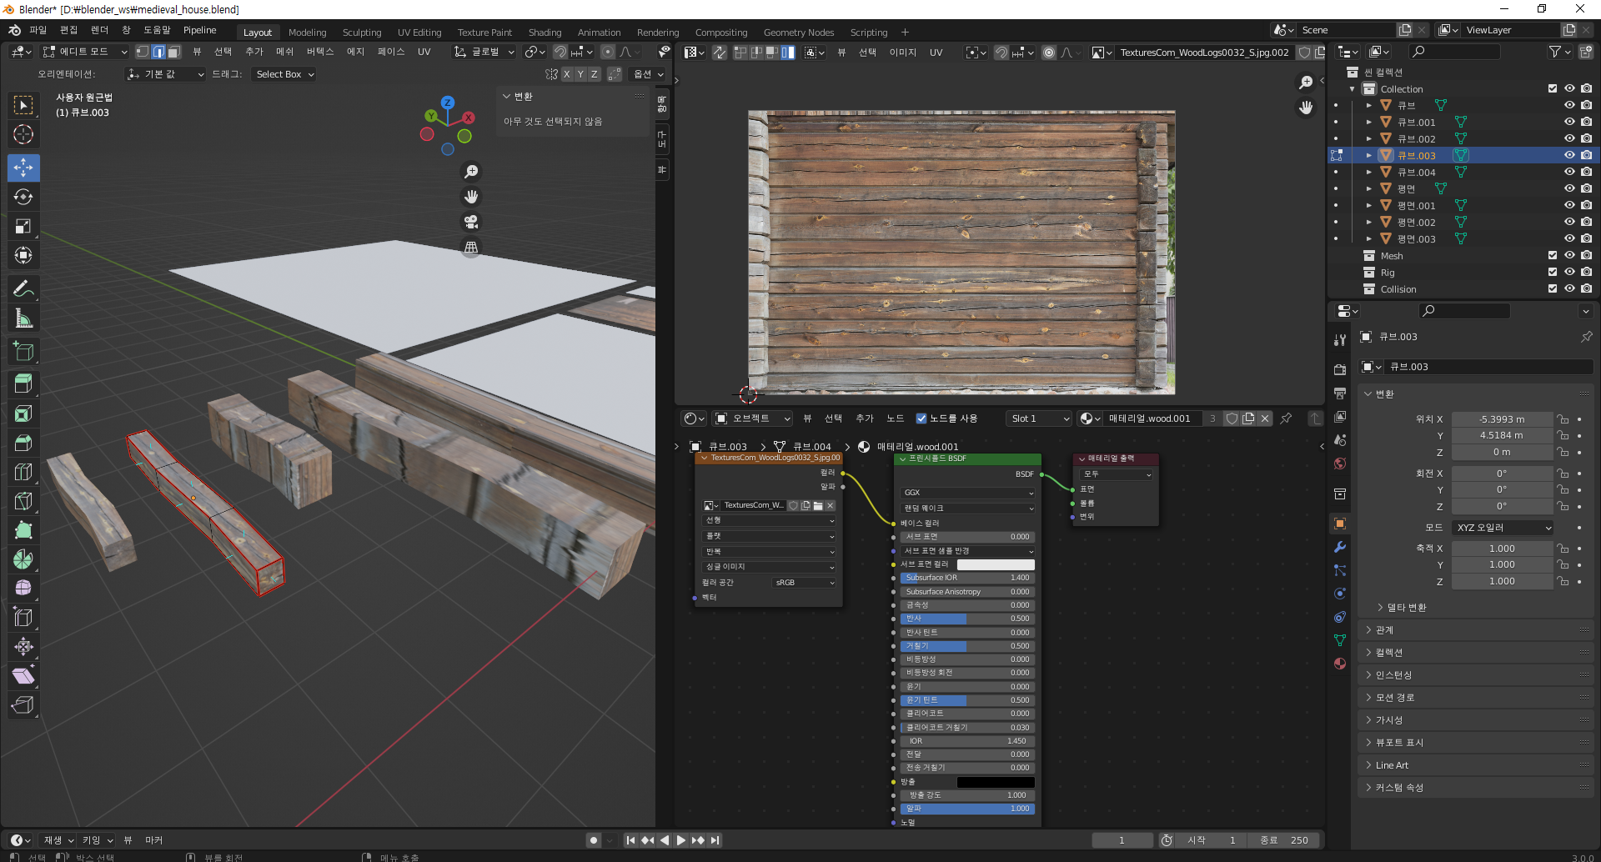This screenshot has height=862, width=1601.
Task: Open the Modifiers properties tab
Action: [1340, 548]
